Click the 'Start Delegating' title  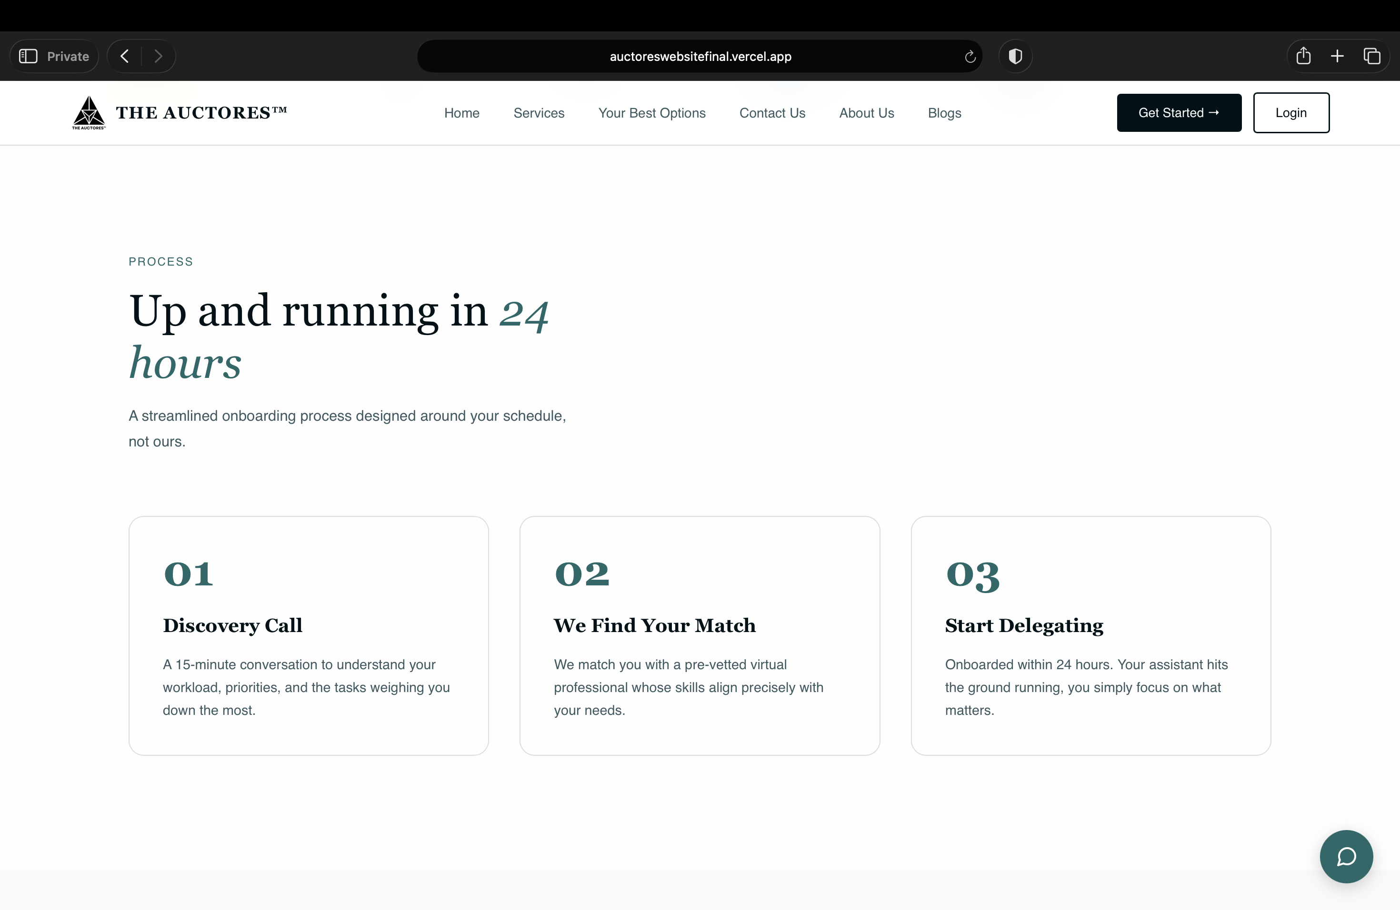tap(1024, 625)
